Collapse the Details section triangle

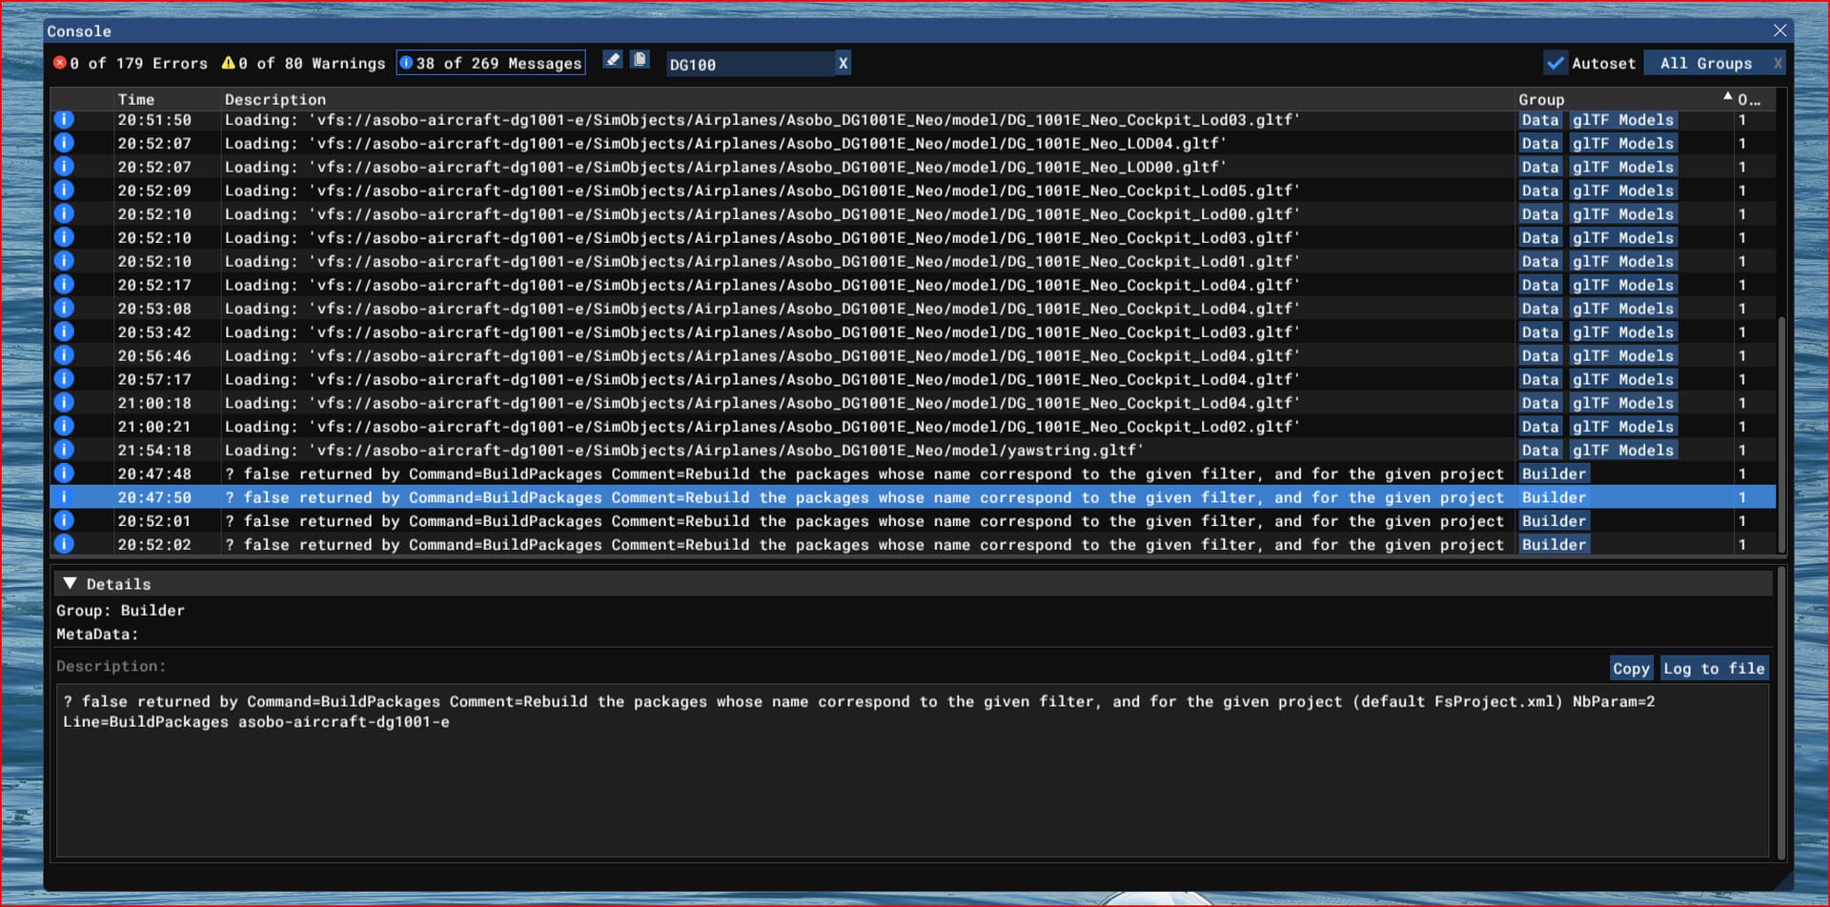[x=70, y=583]
